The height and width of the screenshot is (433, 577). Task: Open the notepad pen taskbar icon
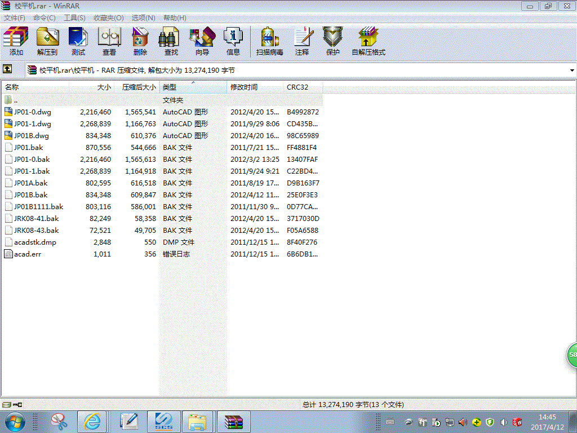128,422
